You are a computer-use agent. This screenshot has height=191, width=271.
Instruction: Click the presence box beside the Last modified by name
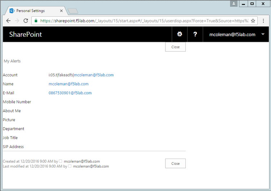[x=70, y=166]
